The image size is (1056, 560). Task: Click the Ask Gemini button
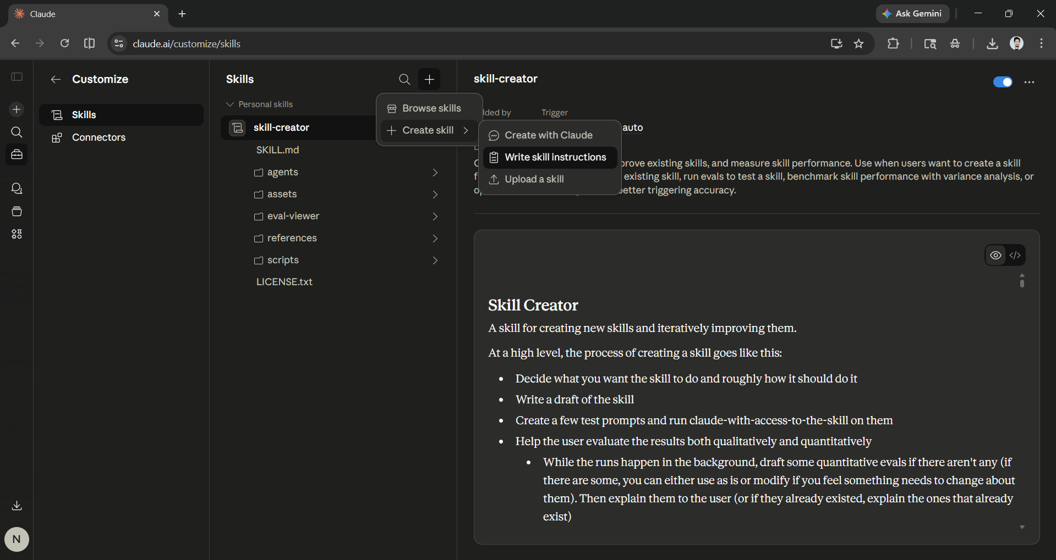click(912, 14)
